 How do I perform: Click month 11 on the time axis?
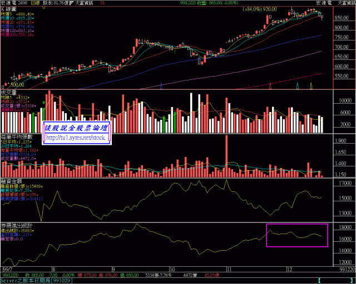tap(229, 270)
